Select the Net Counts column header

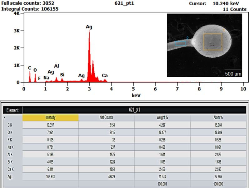106,118
